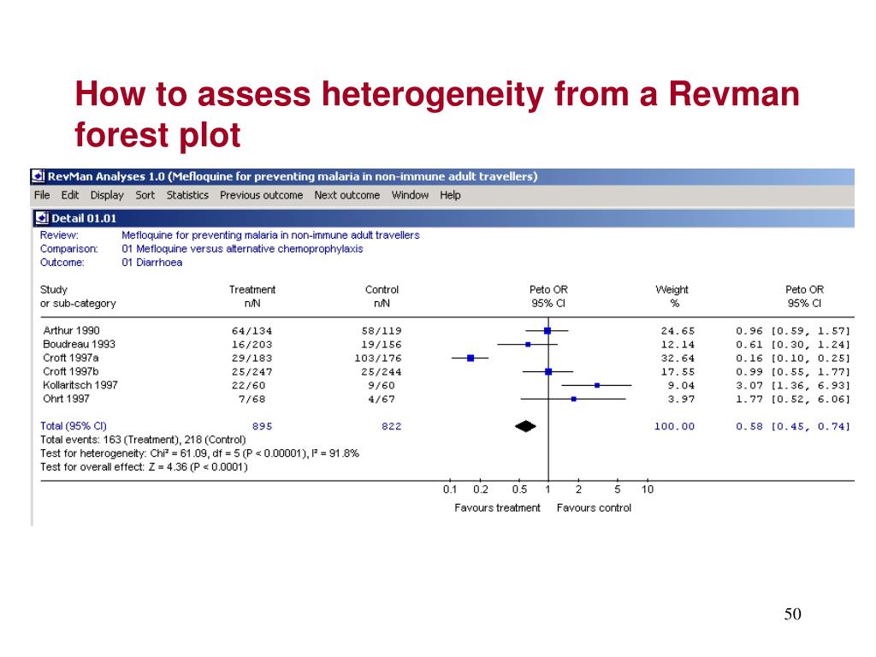Click the Total (95% CI) label
The width and height of the screenshot is (876, 657).
pyautogui.click(x=74, y=426)
